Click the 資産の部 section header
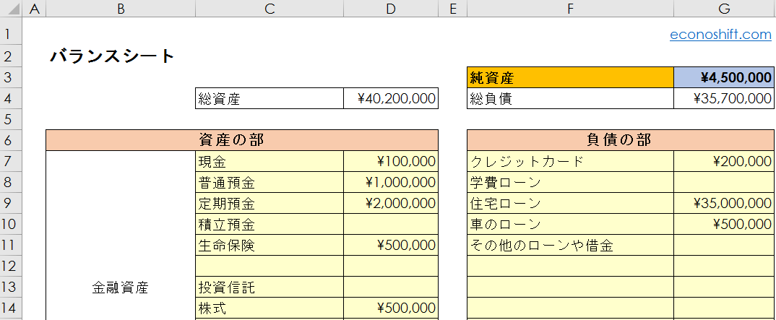This screenshot has width=776, height=320. coord(241,140)
